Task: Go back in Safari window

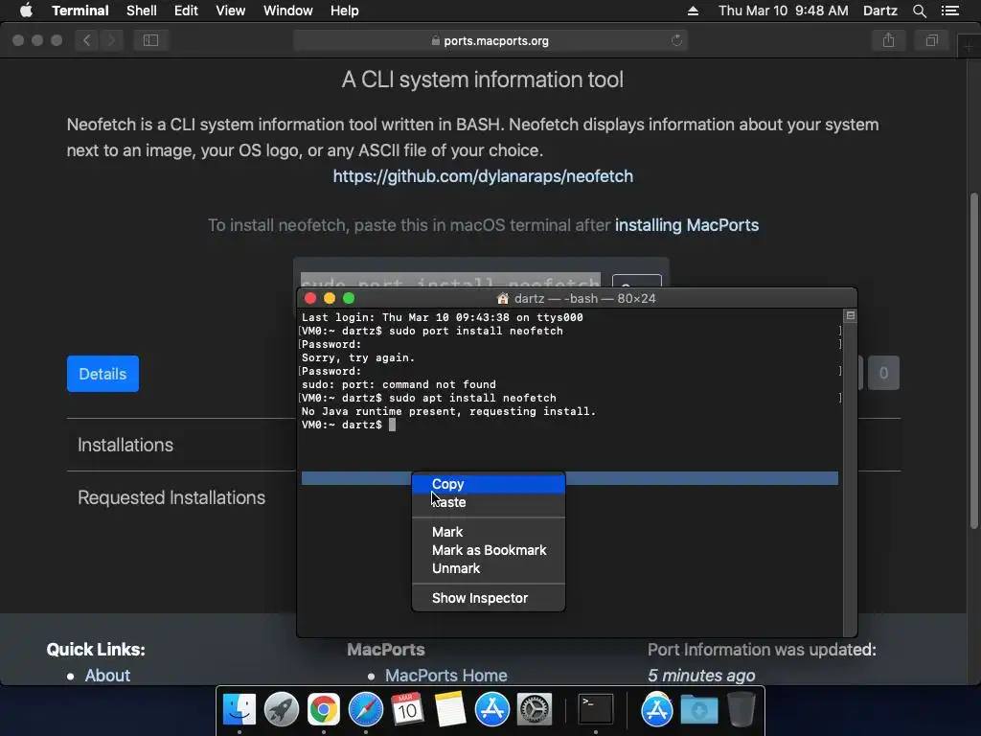Action: coord(87,40)
